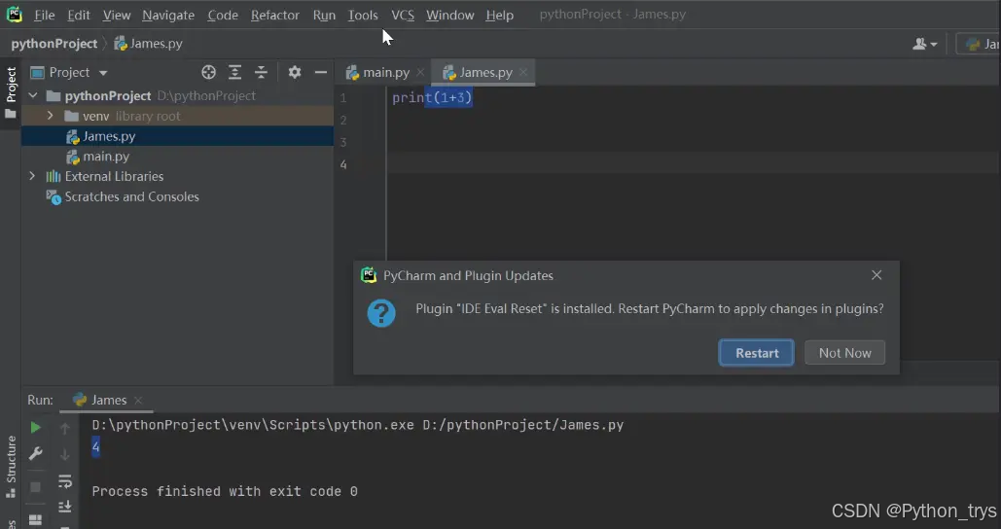This screenshot has height=529, width=1001.
Task: Click pythonProject in the breadcrumb bar
Action: pos(54,44)
